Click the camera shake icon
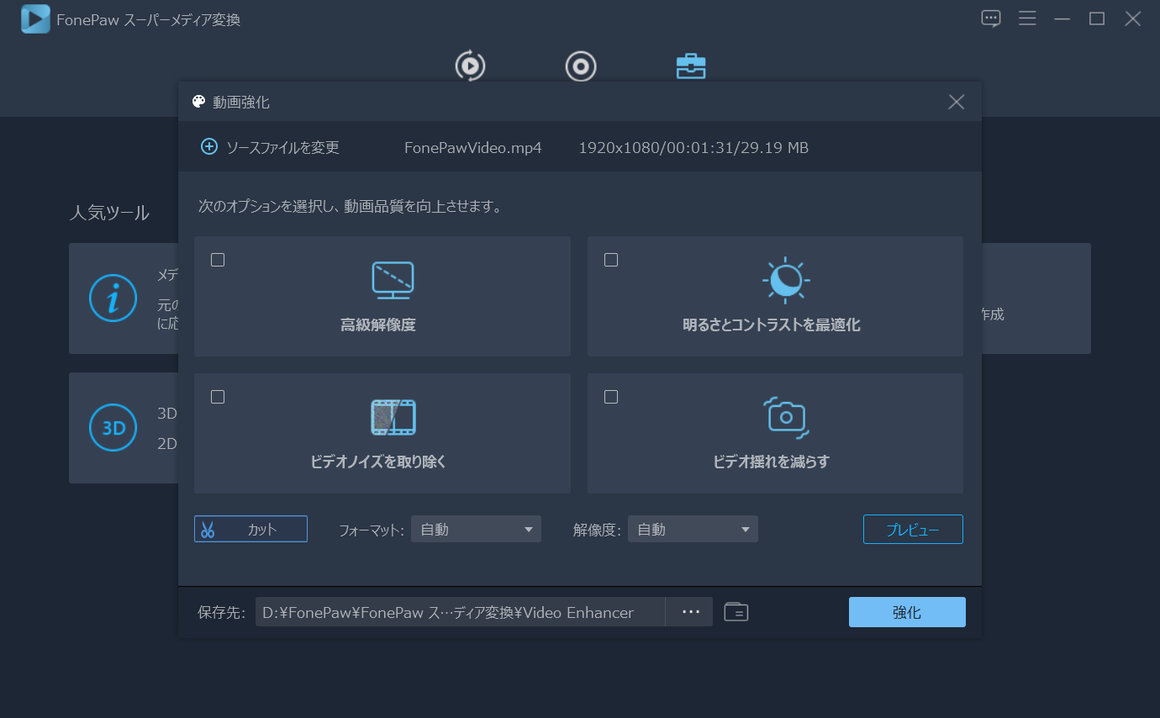 pyautogui.click(x=786, y=417)
